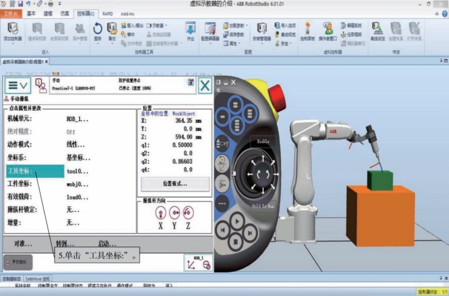449x296 pixels.
Task: Click the 对准... button
Action: point(23,244)
